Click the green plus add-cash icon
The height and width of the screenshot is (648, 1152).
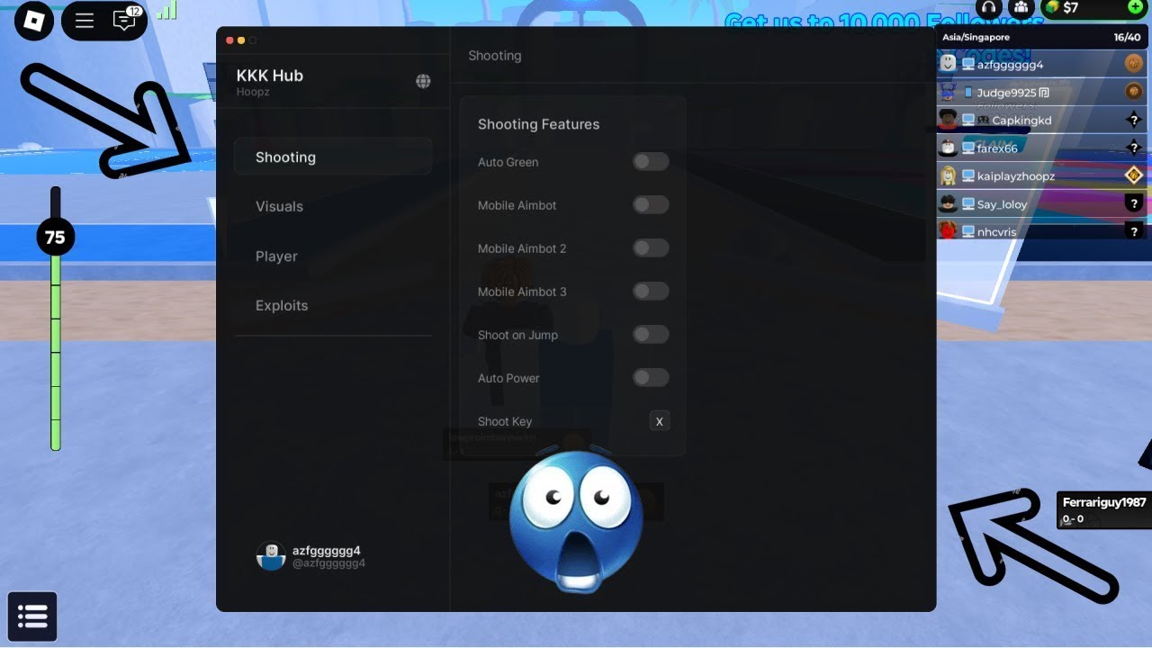coord(1135,7)
